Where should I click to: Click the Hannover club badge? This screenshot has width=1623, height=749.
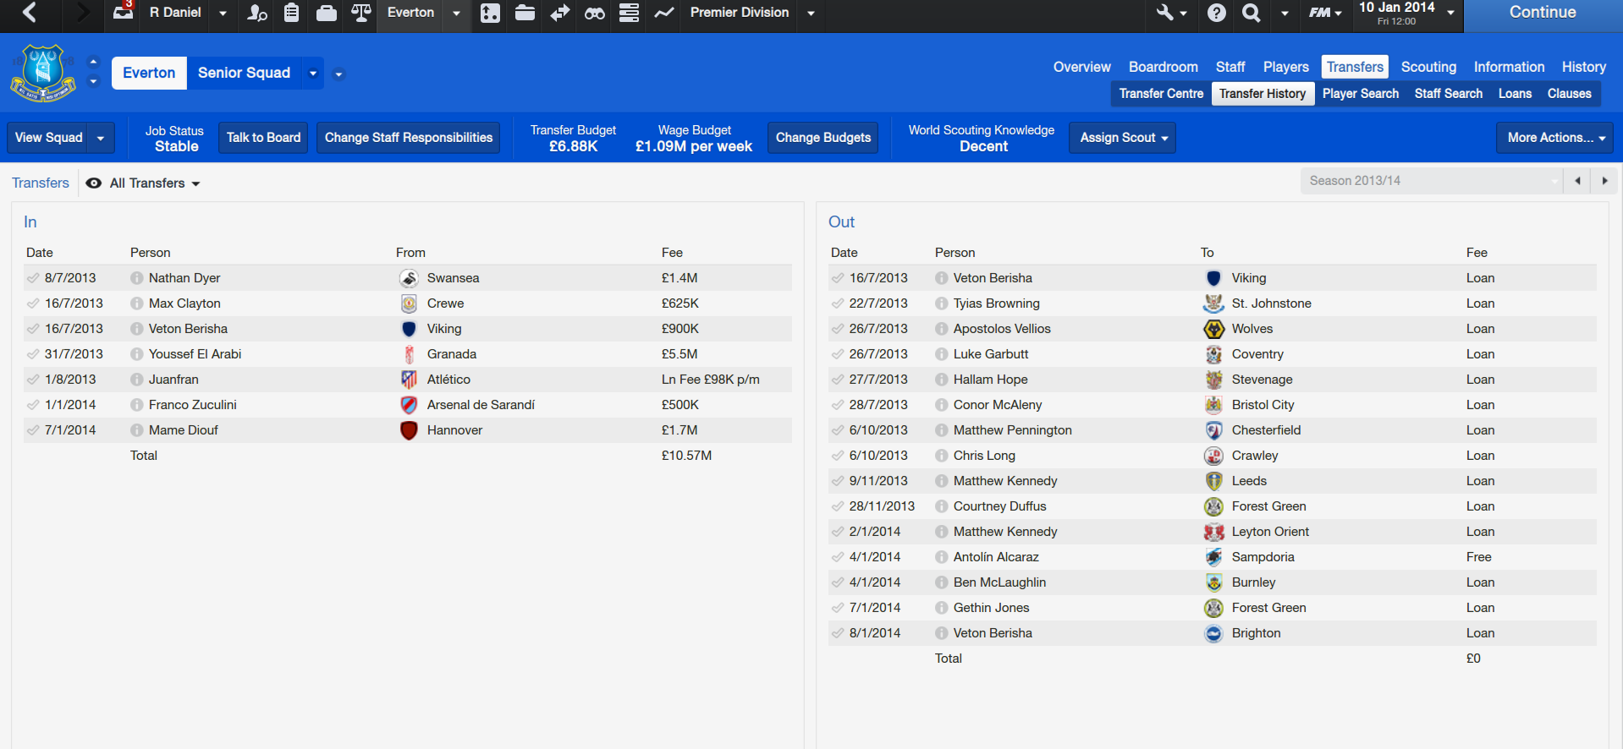click(409, 430)
